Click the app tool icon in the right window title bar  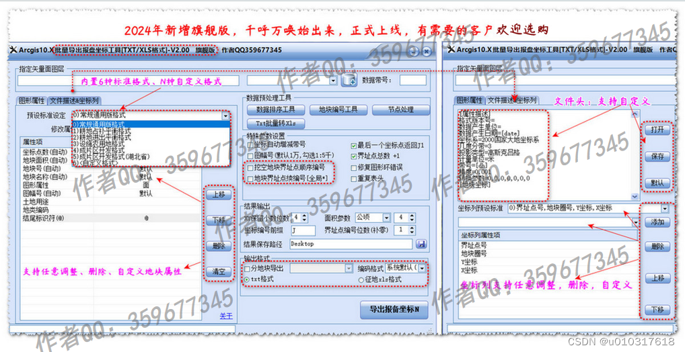pos(452,50)
